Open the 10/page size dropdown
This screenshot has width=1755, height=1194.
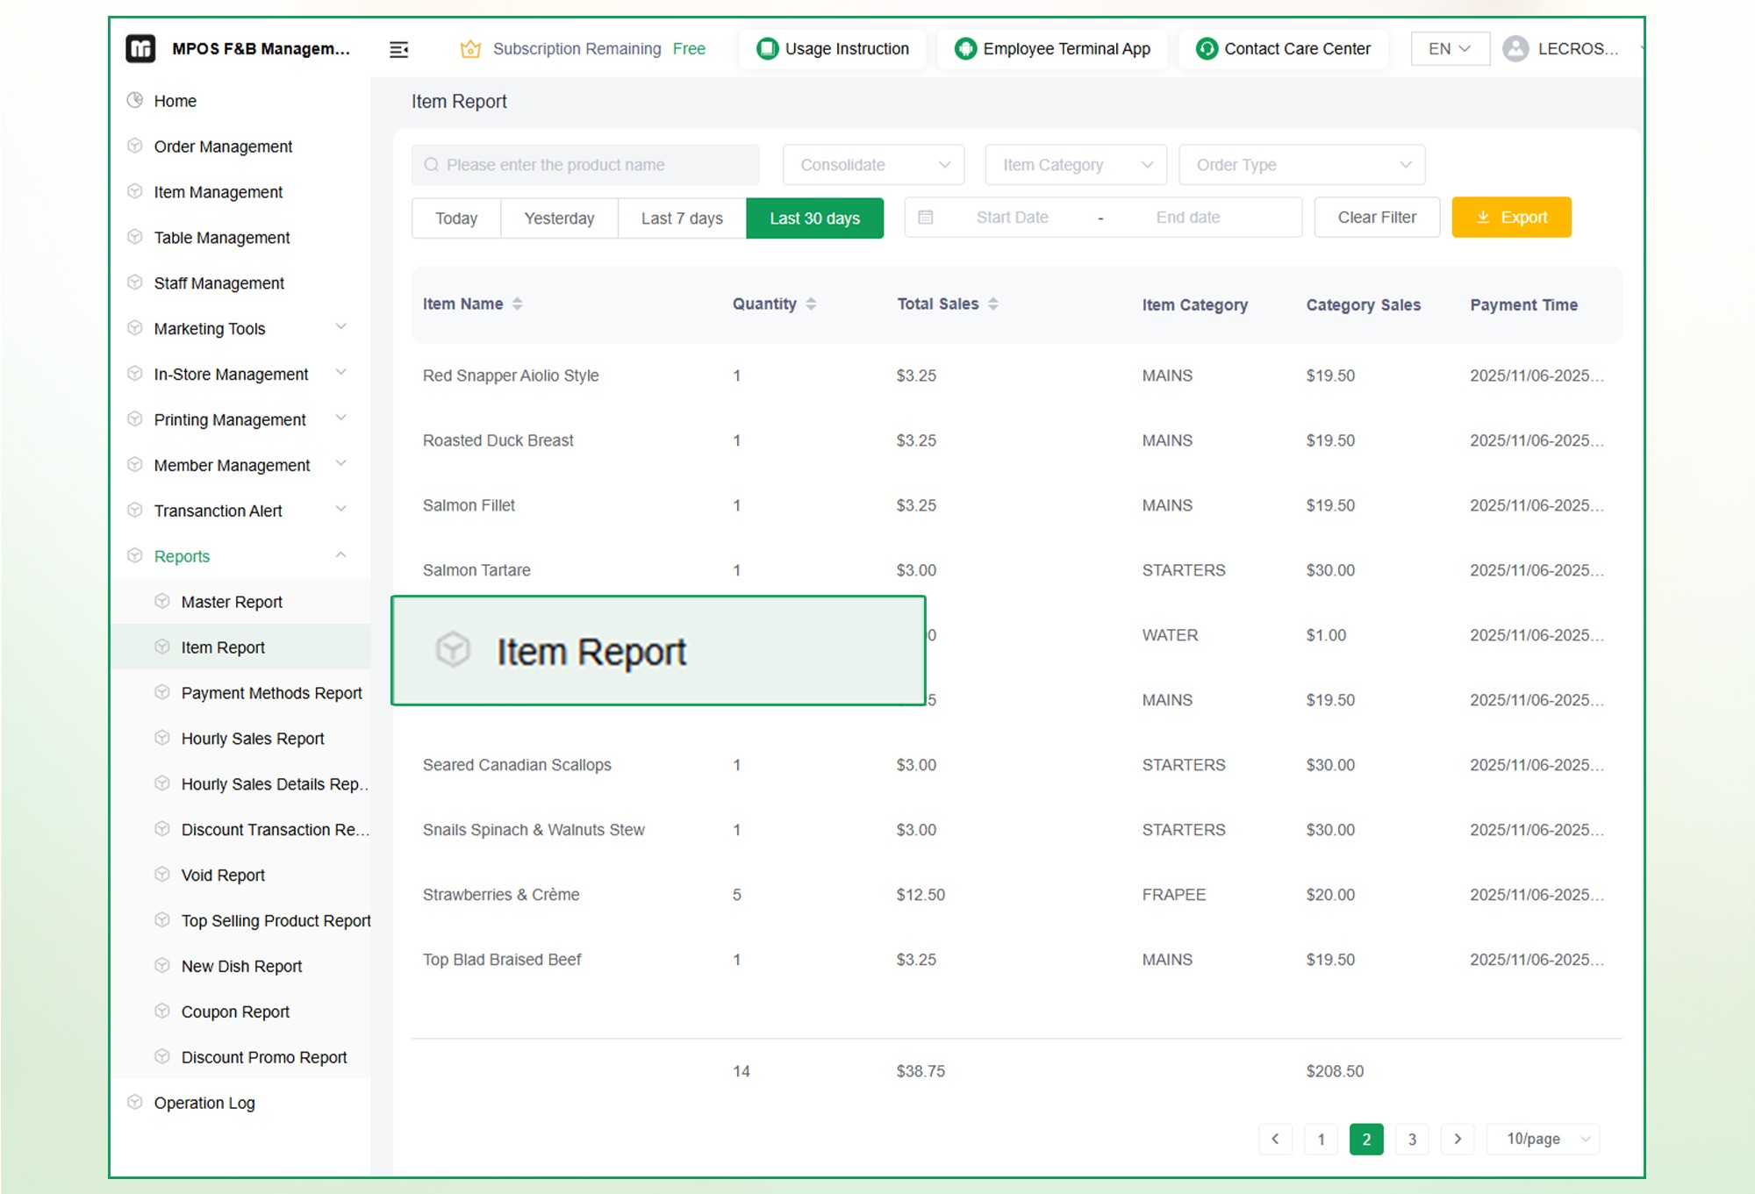[1544, 1139]
